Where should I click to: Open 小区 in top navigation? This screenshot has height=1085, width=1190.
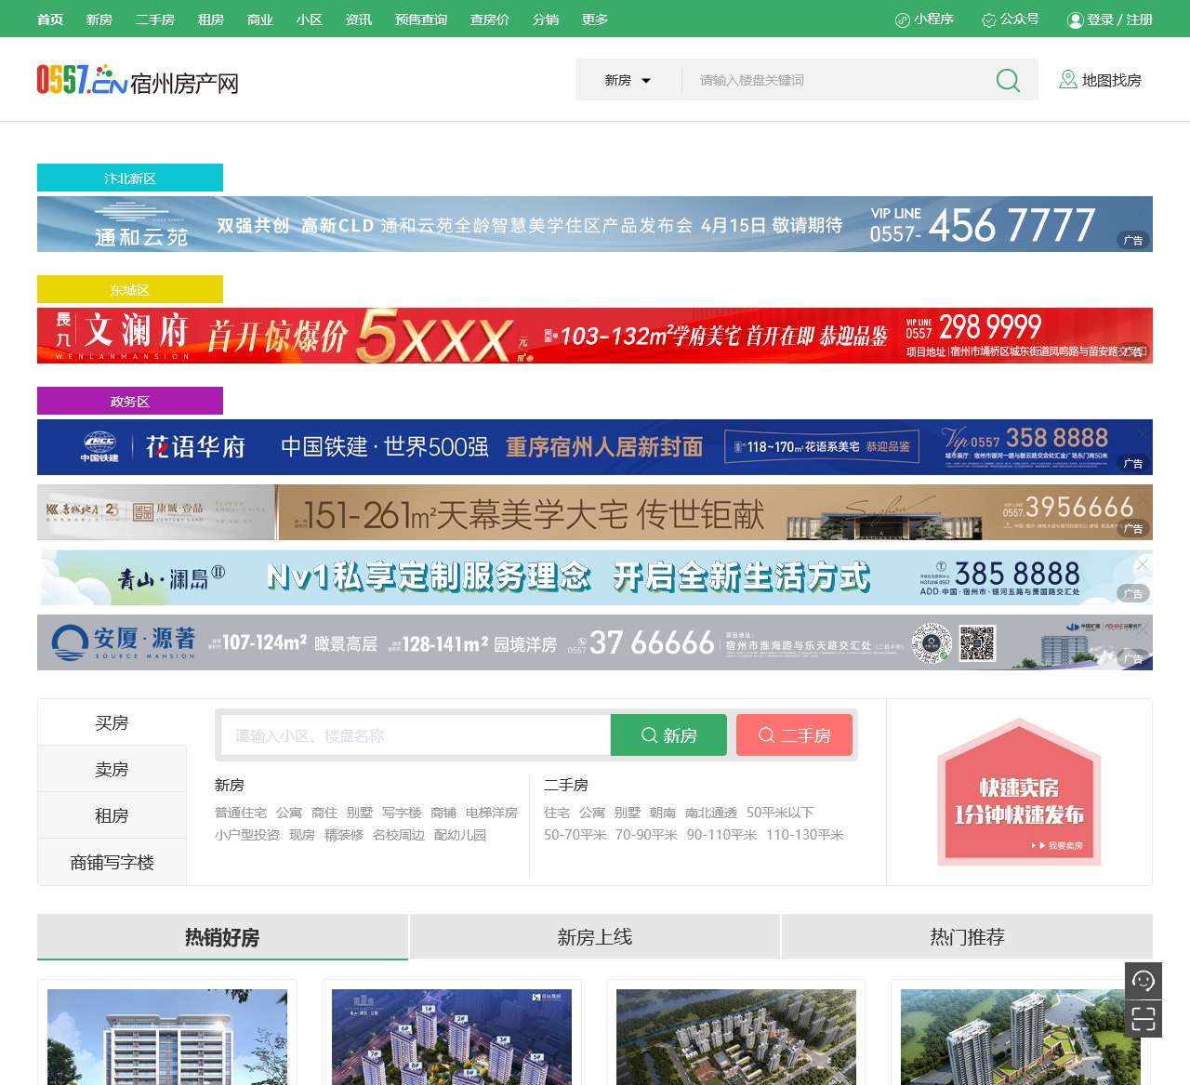(310, 20)
